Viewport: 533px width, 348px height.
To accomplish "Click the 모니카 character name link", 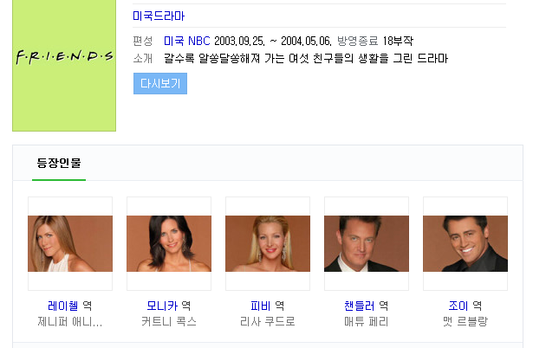I will pos(162,306).
